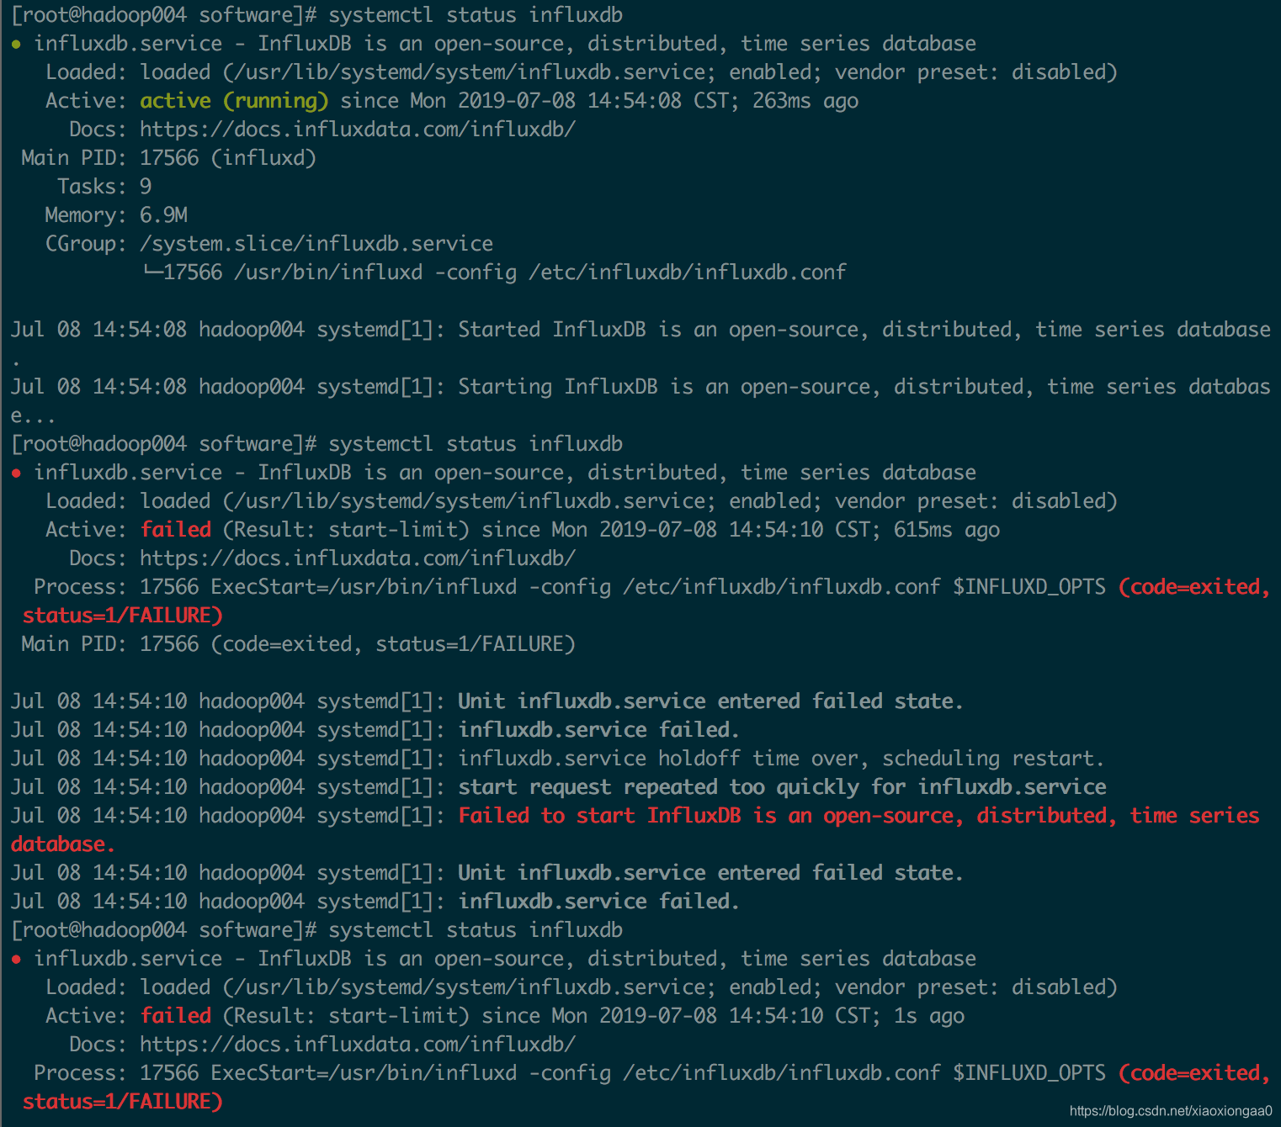Click the '1s ago' text
Screen dimensions: 1281x1127
[x=929, y=1016]
